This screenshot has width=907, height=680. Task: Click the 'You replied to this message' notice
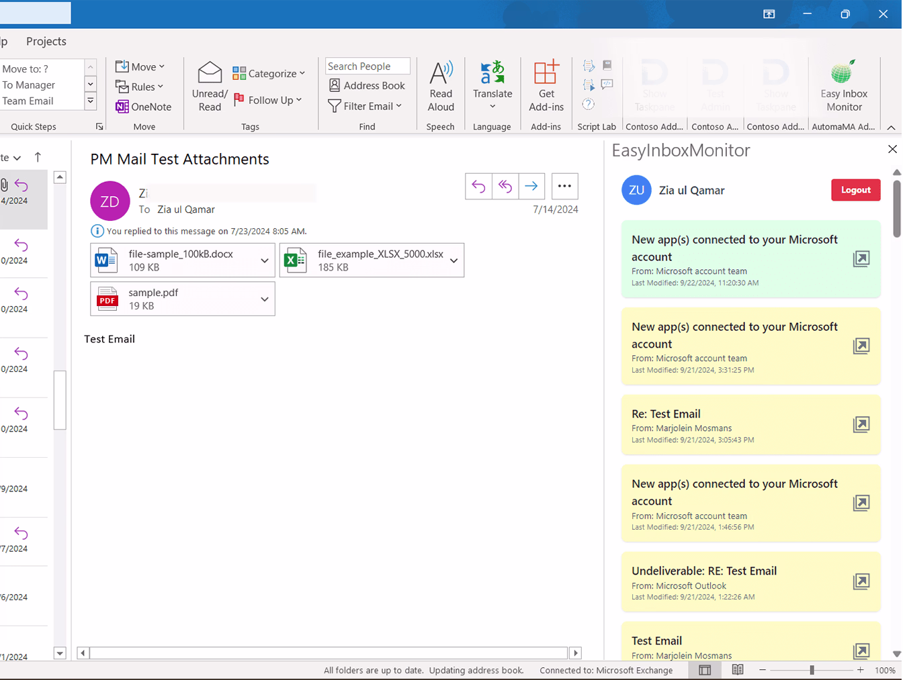[207, 231]
